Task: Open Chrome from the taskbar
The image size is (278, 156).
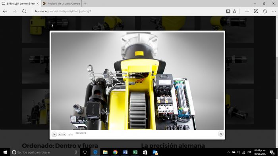Action: pos(115,152)
